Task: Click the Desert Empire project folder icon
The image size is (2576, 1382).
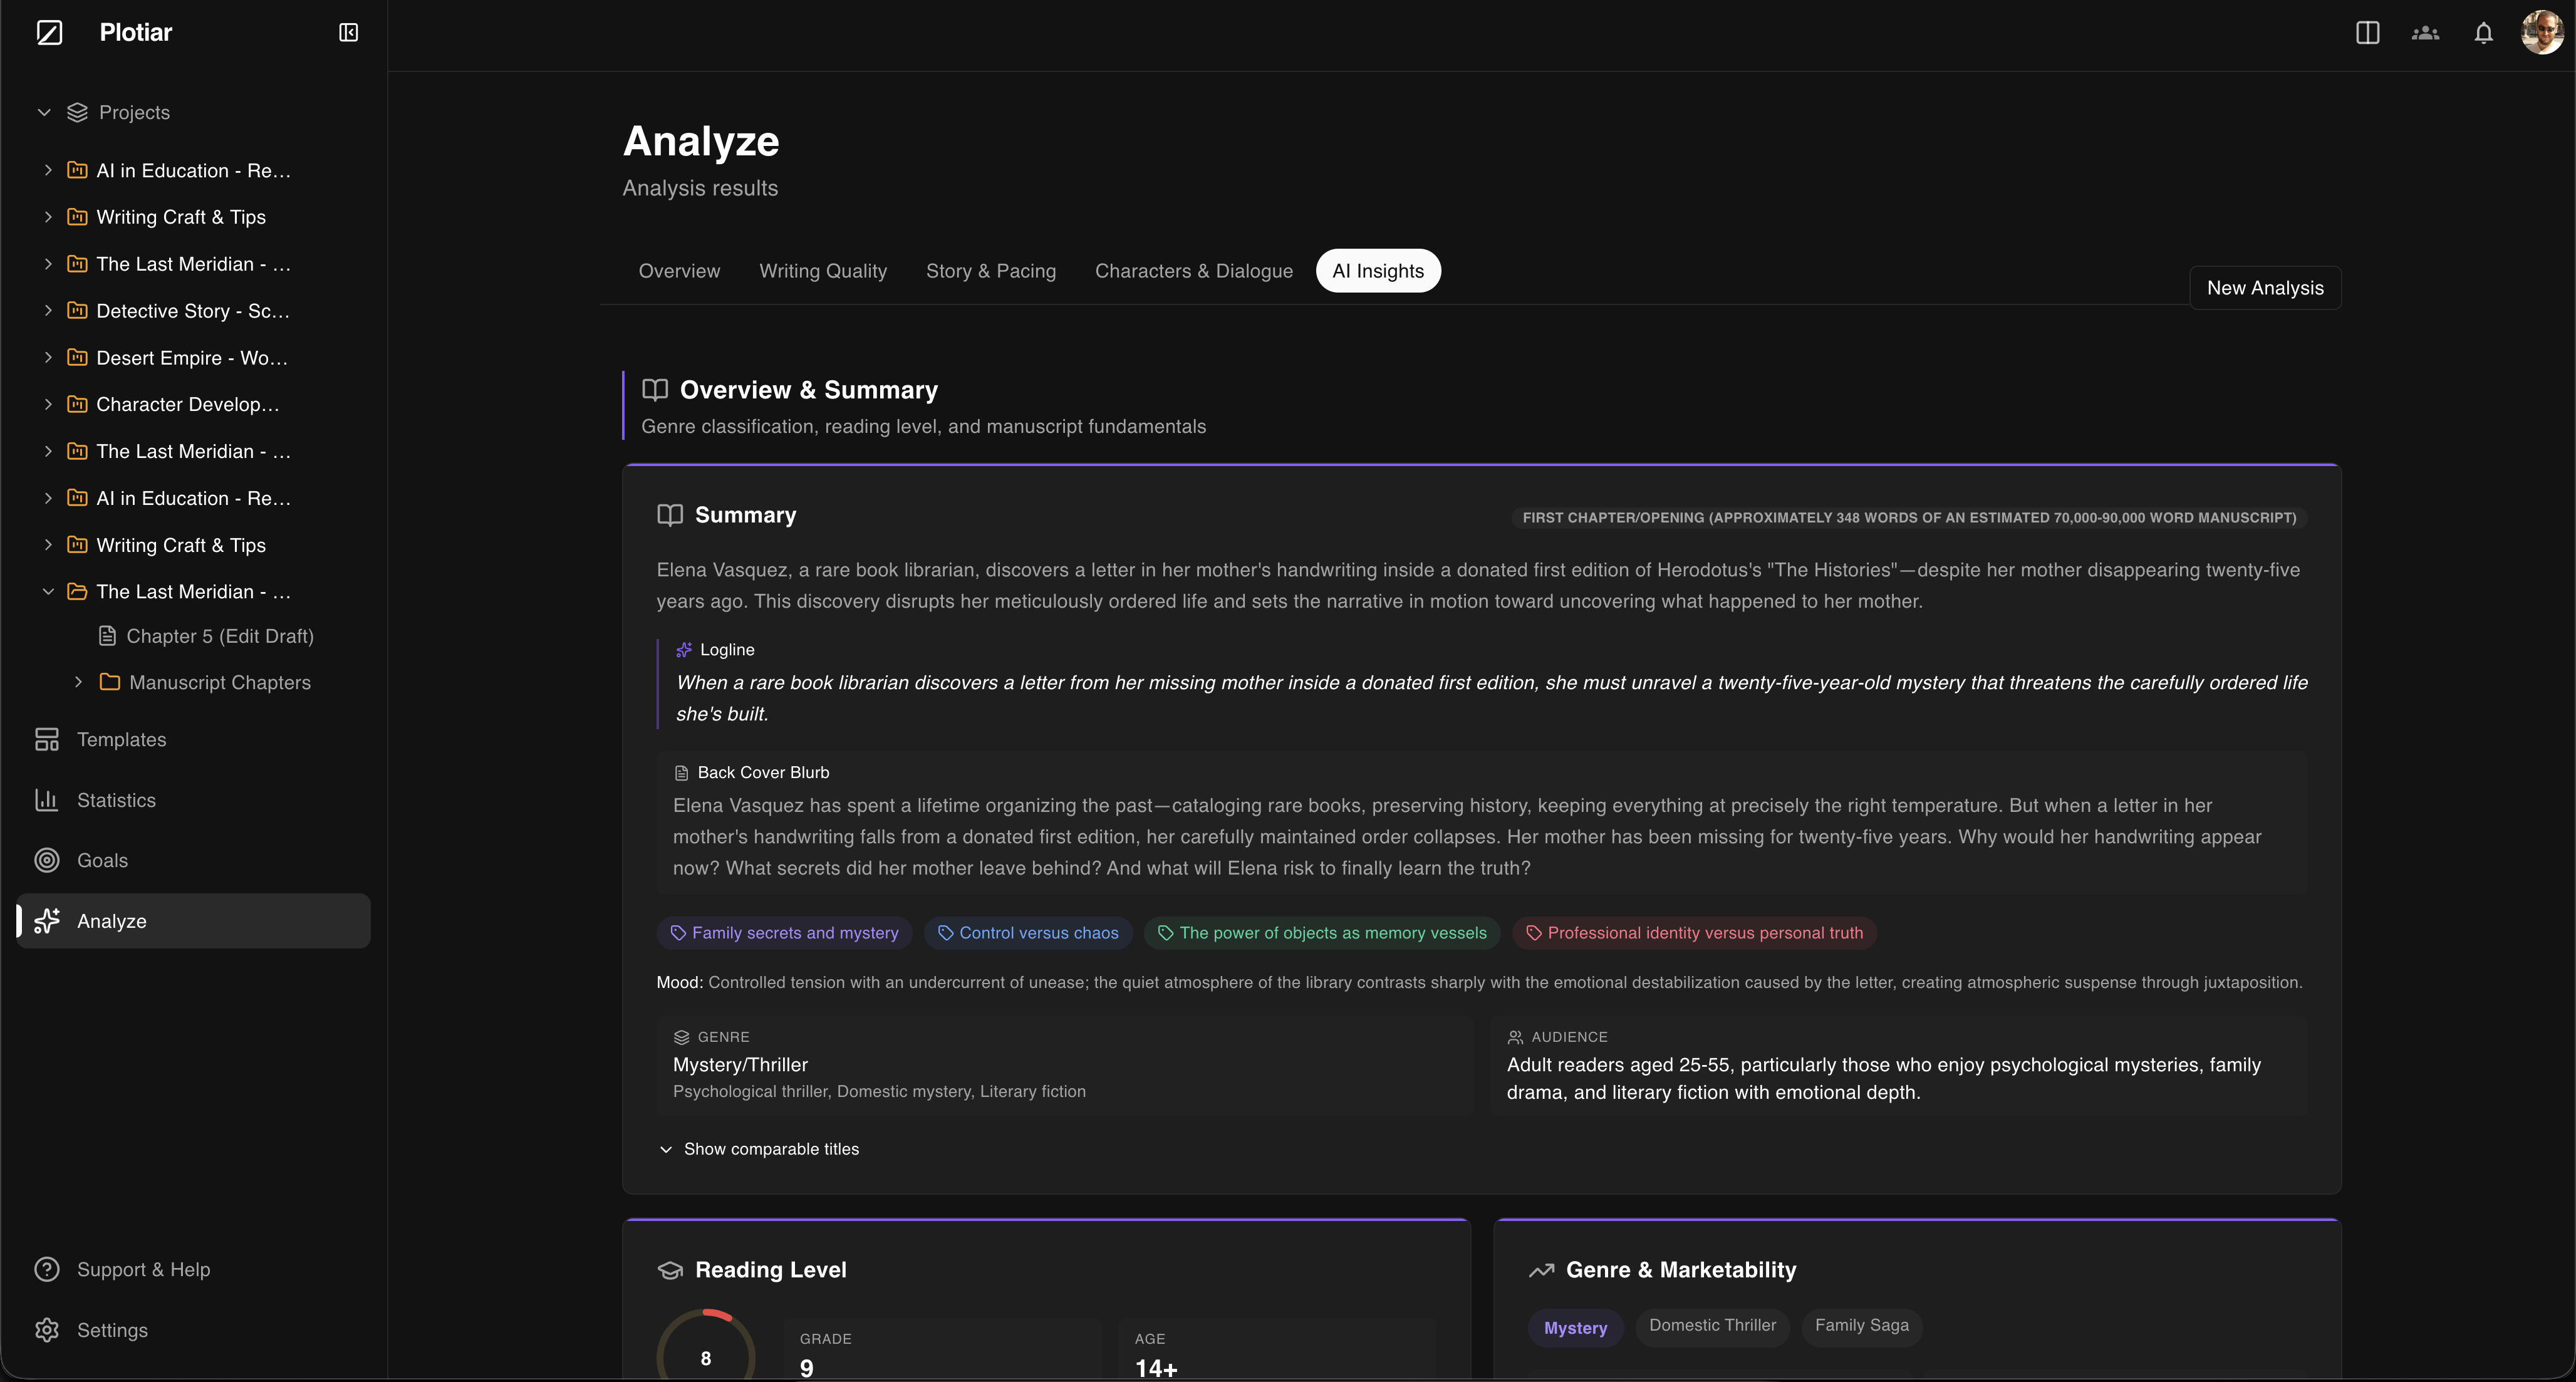Action: pos(77,357)
